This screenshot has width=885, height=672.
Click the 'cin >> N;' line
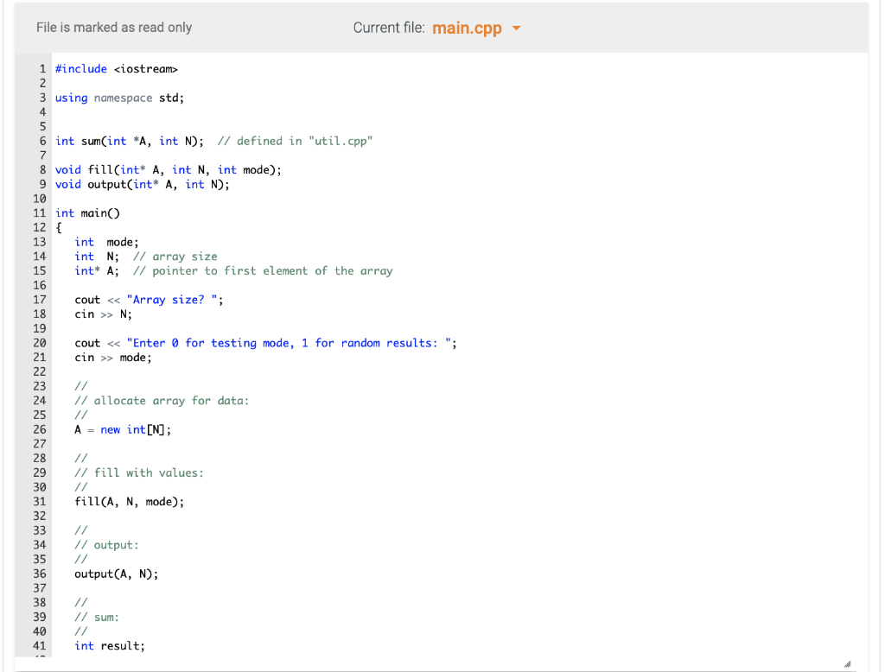pyautogui.click(x=104, y=314)
